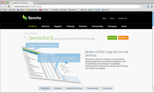This screenshot has height=93, width=154.
Task: Select the Support menu
Action: point(58,26)
